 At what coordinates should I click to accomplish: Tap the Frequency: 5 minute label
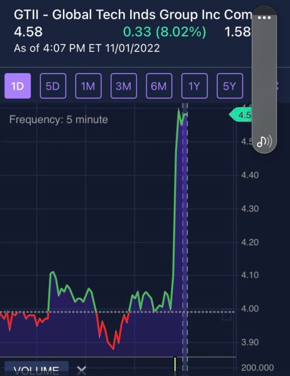coord(58,120)
